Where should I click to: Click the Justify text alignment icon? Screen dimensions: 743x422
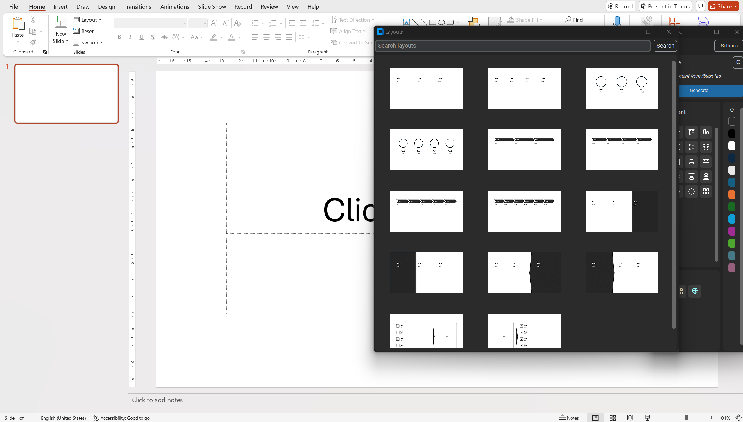pyautogui.click(x=289, y=37)
